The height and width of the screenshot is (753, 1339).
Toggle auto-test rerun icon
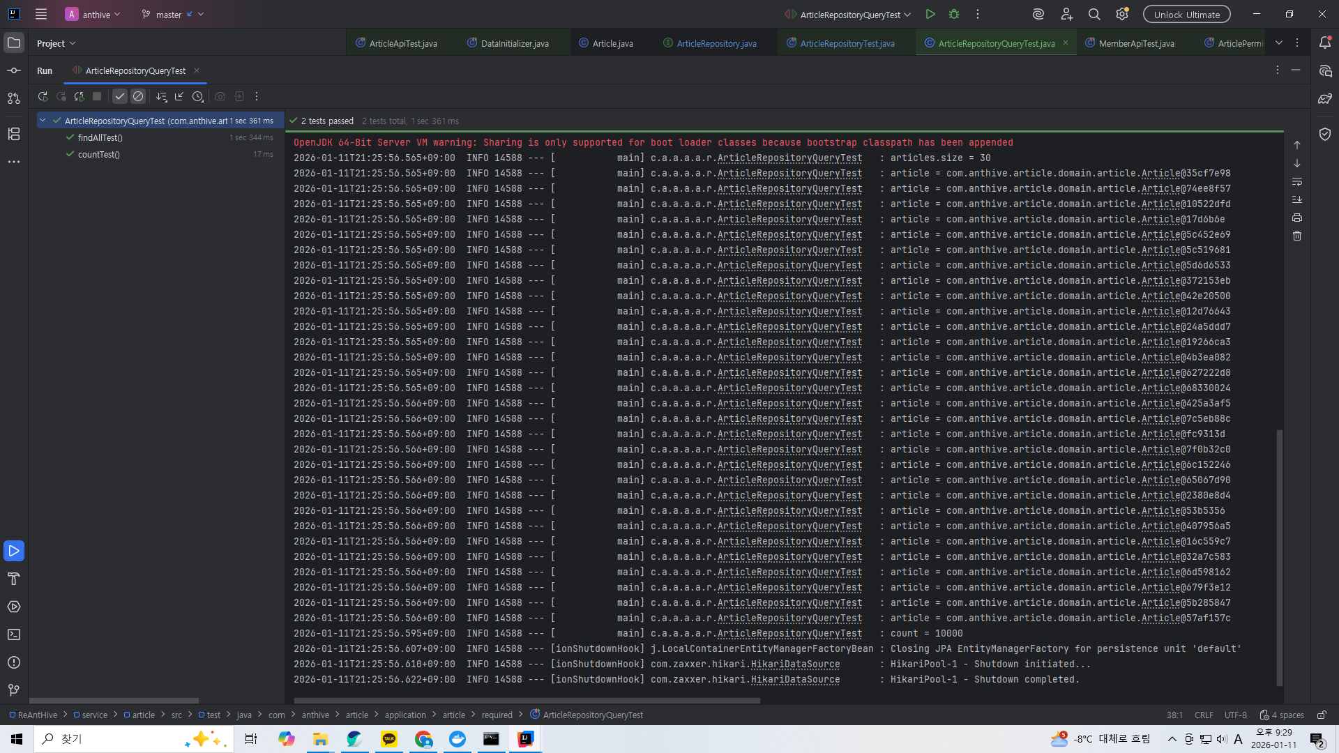(79, 97)
